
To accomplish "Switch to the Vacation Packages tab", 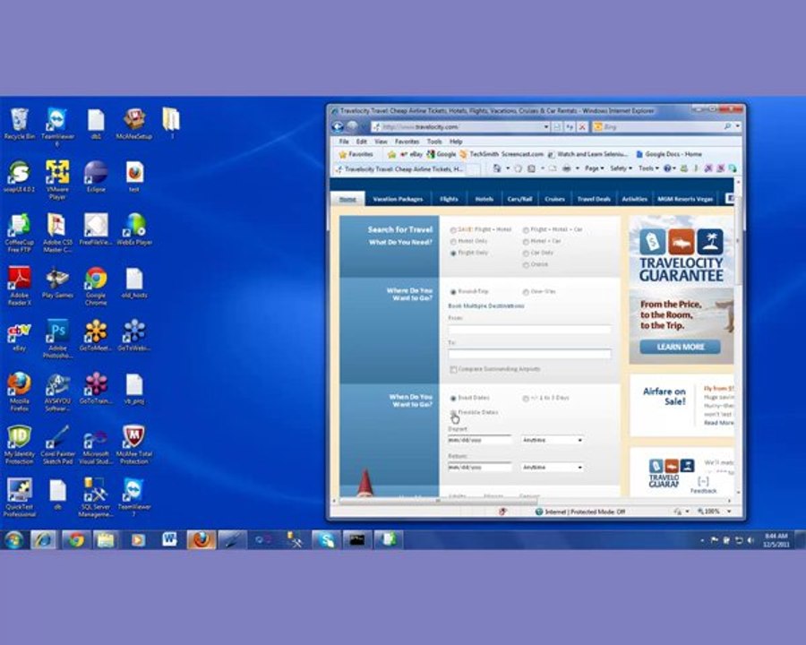I will [398, 199].
